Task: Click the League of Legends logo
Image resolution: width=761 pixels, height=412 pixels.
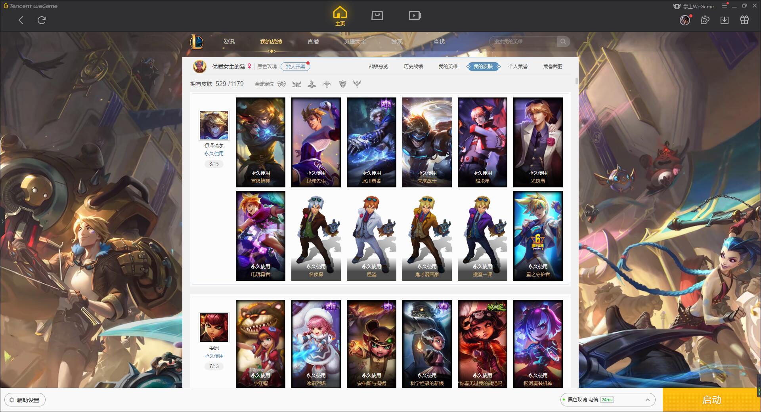Action: coord(197,42)
